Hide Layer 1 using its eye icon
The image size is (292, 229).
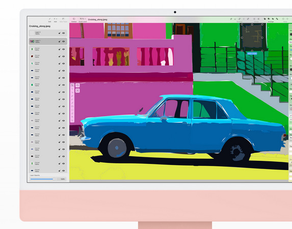pos(64,41)
